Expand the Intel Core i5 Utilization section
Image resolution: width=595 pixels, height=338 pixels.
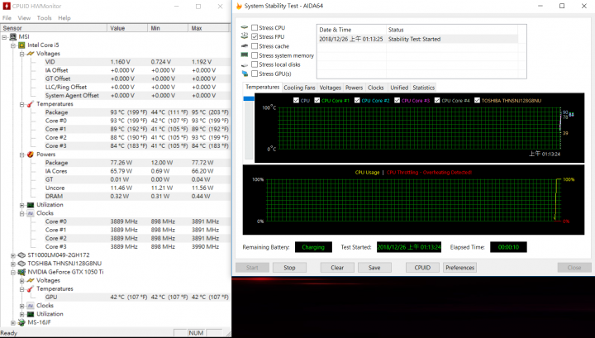coord(22,205)
